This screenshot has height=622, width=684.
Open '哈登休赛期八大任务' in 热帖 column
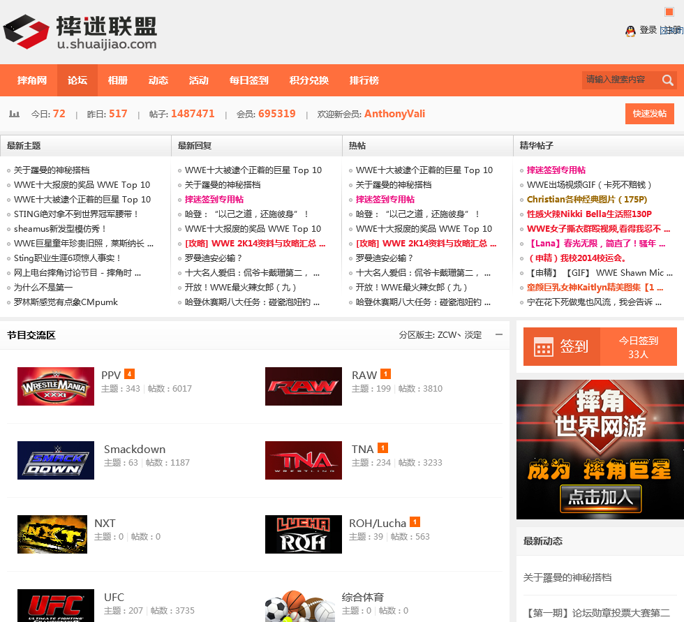click(423, 302)
